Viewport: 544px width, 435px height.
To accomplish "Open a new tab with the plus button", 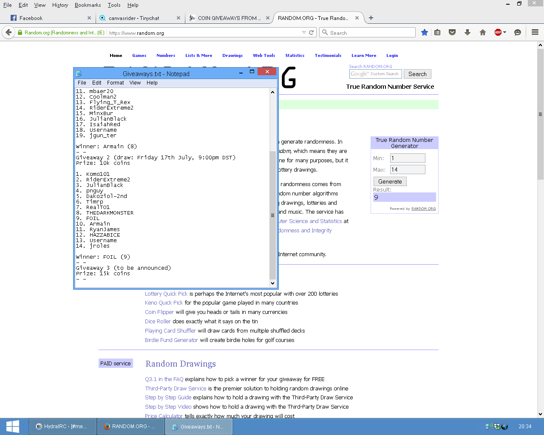I will point(371,18).
